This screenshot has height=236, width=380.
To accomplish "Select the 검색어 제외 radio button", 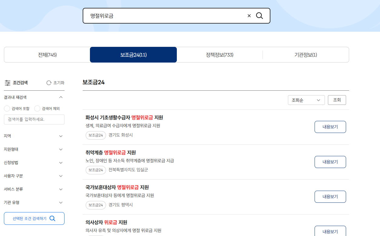I will pos(37,108).
